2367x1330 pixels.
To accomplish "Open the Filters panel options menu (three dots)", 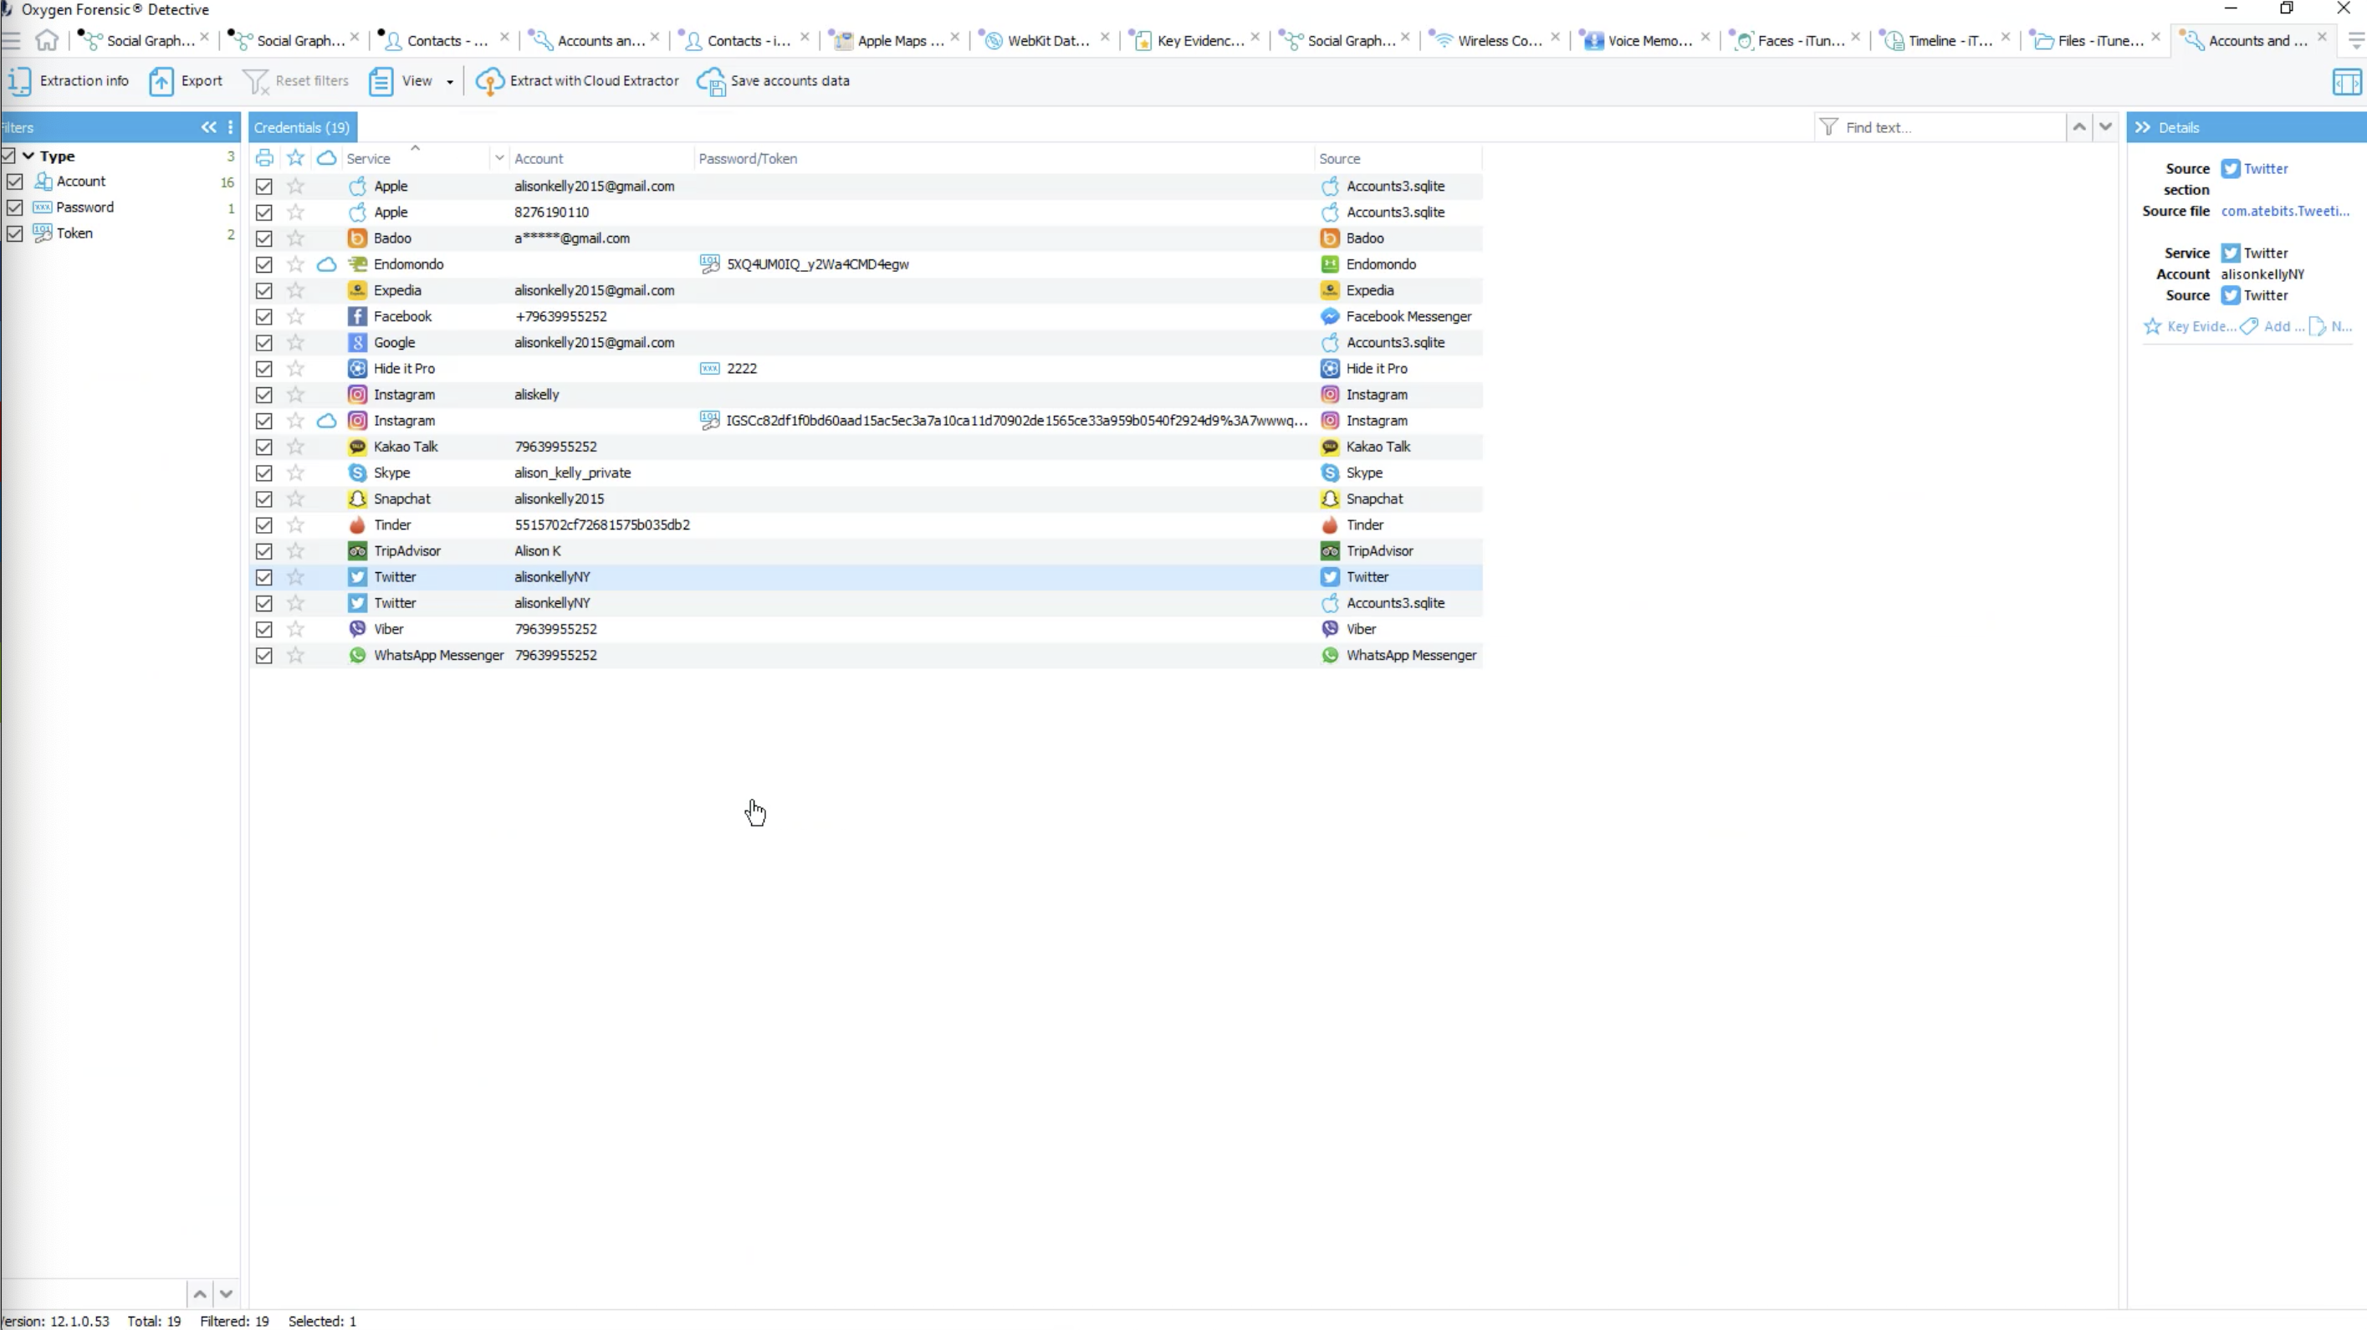I will tap(231, 127).
